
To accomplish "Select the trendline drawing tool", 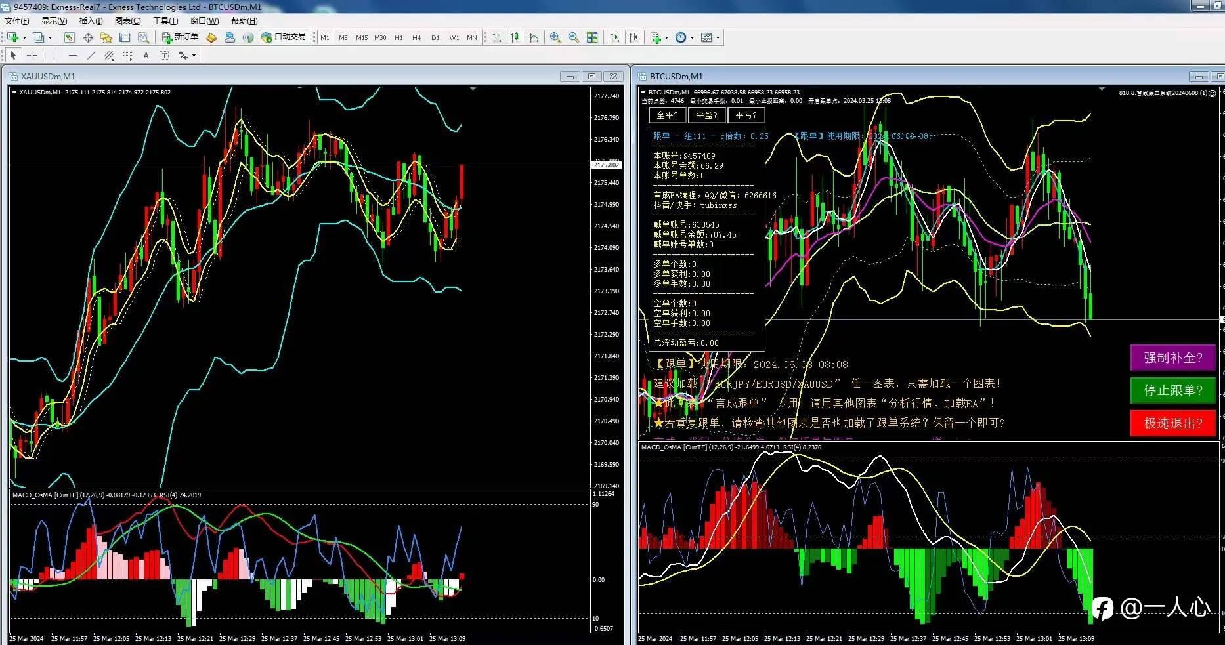I will point(91,55).
